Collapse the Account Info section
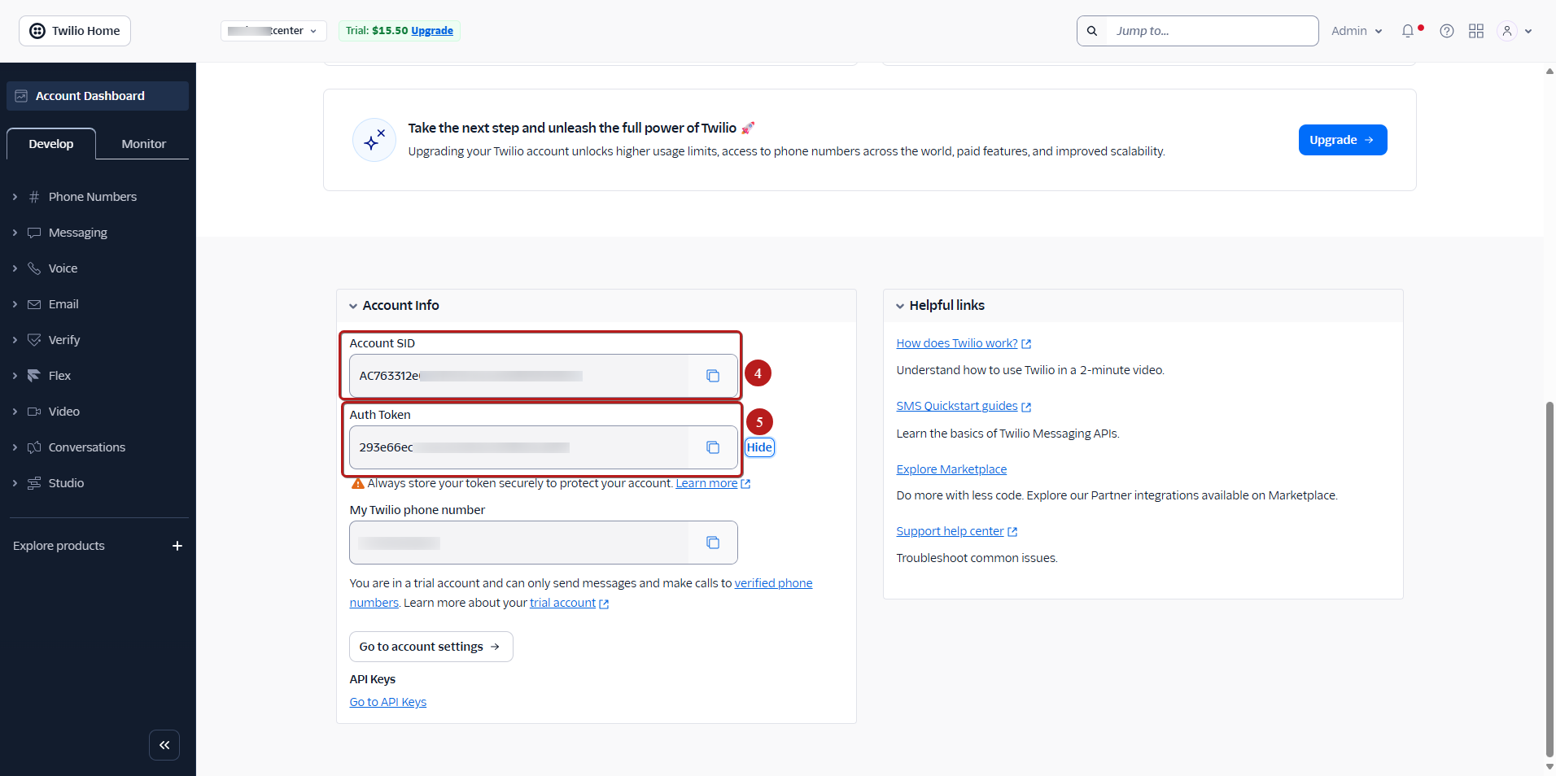This screenshot has width=1556, height=776. (x=353, y=306)
